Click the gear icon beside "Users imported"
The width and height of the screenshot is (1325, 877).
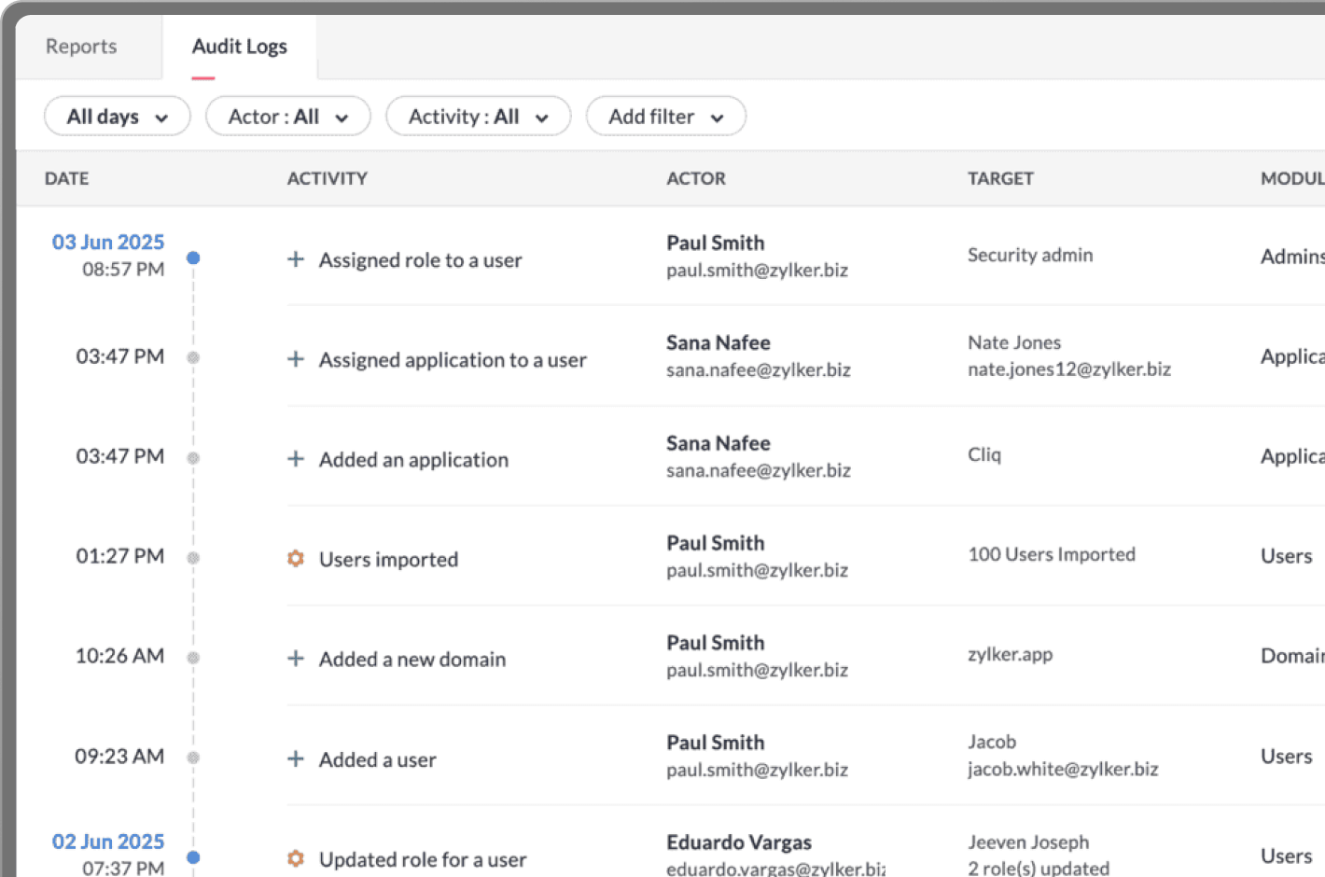point(295,560)
